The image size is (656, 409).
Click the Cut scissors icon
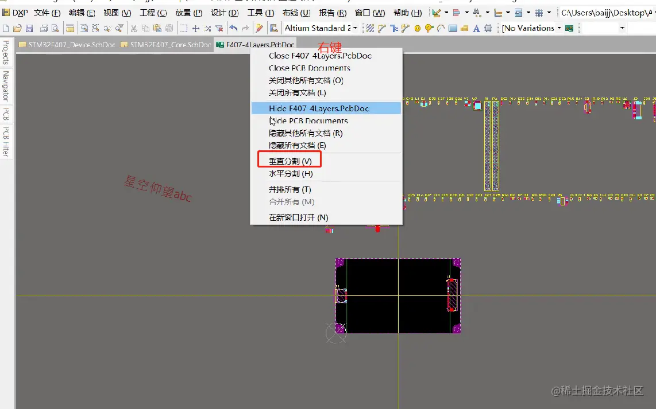134,29
